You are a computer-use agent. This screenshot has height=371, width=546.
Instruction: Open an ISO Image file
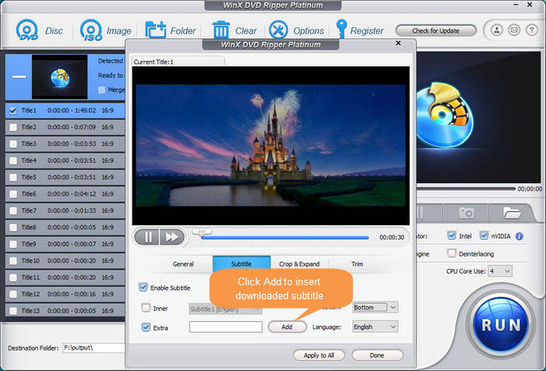point(105,30)
